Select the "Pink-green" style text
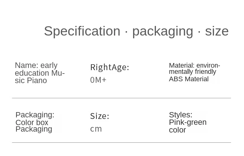This screenshot has height=156, width=244. coord(187,122)
